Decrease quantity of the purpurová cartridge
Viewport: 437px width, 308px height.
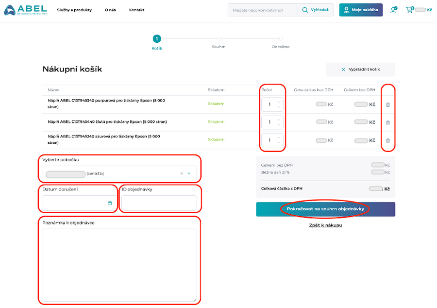[x=279, y=107]
